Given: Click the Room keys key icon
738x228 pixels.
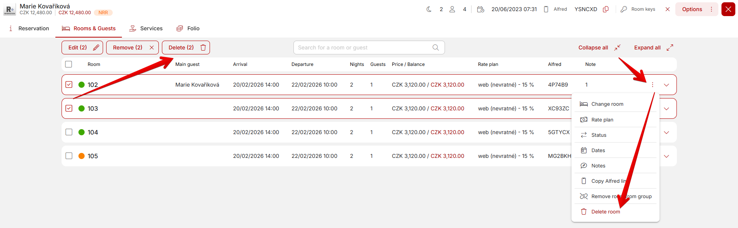Looking at the screenshot, I should (x=624, y=9).
